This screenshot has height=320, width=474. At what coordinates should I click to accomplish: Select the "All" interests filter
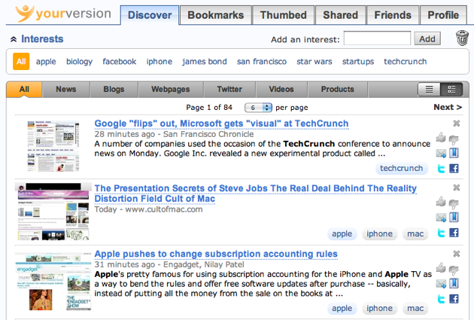pyautogui.click(x=21, y=62)
